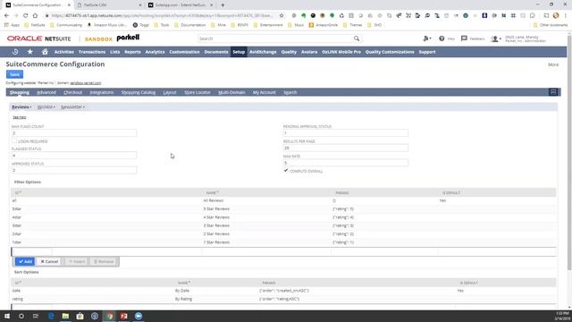Select the 'By Date' sort row

pos(283,291)
